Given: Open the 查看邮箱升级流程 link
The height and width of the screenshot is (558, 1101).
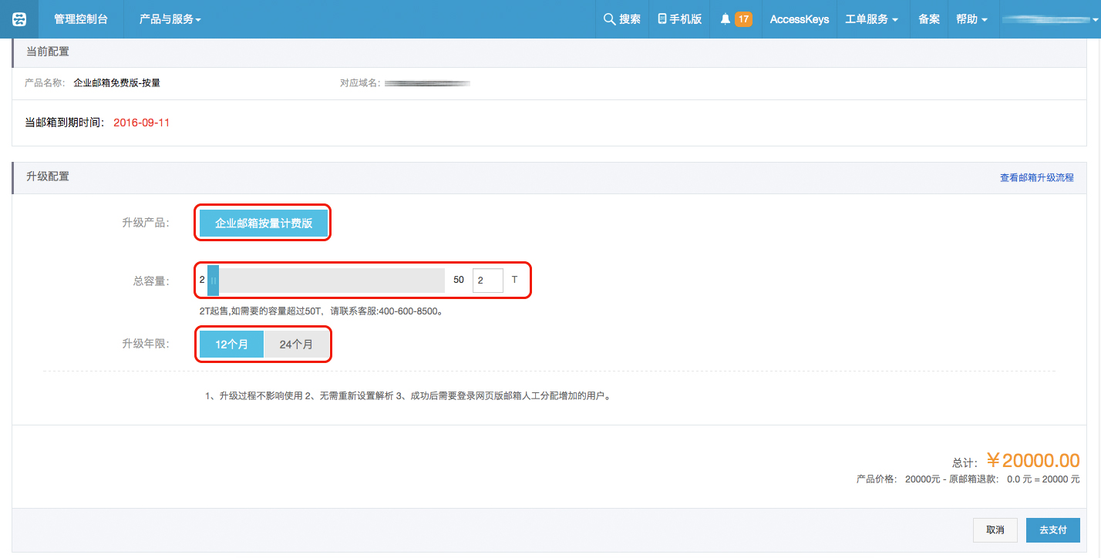Looking at the screenshot, I should click(1036, 177).
